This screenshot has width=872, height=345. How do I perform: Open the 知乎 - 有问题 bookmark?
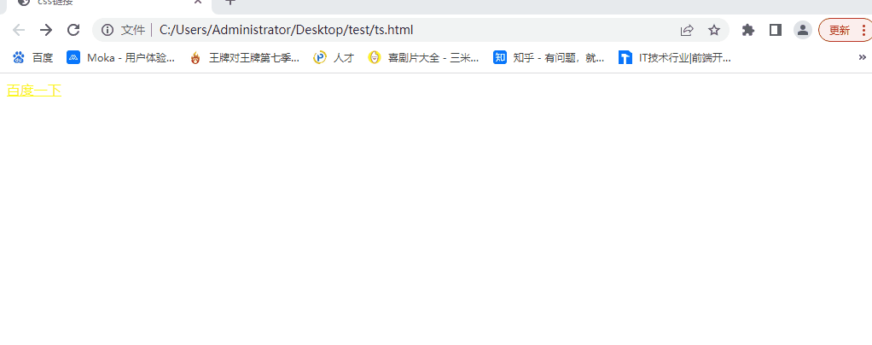549,57
